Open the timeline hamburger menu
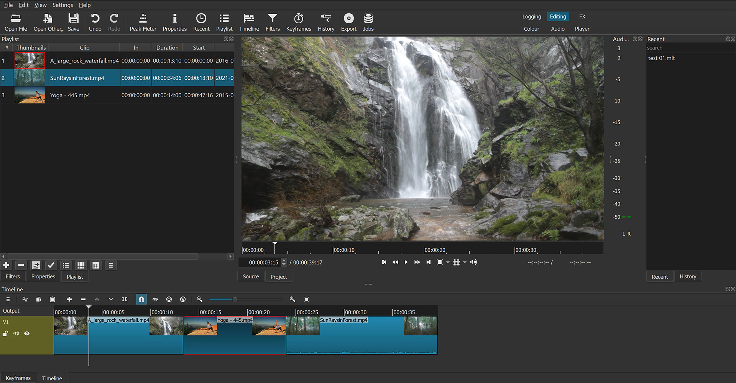Viewport: 736px width, 383px height. pyautogui.click(x=8, y=299)
